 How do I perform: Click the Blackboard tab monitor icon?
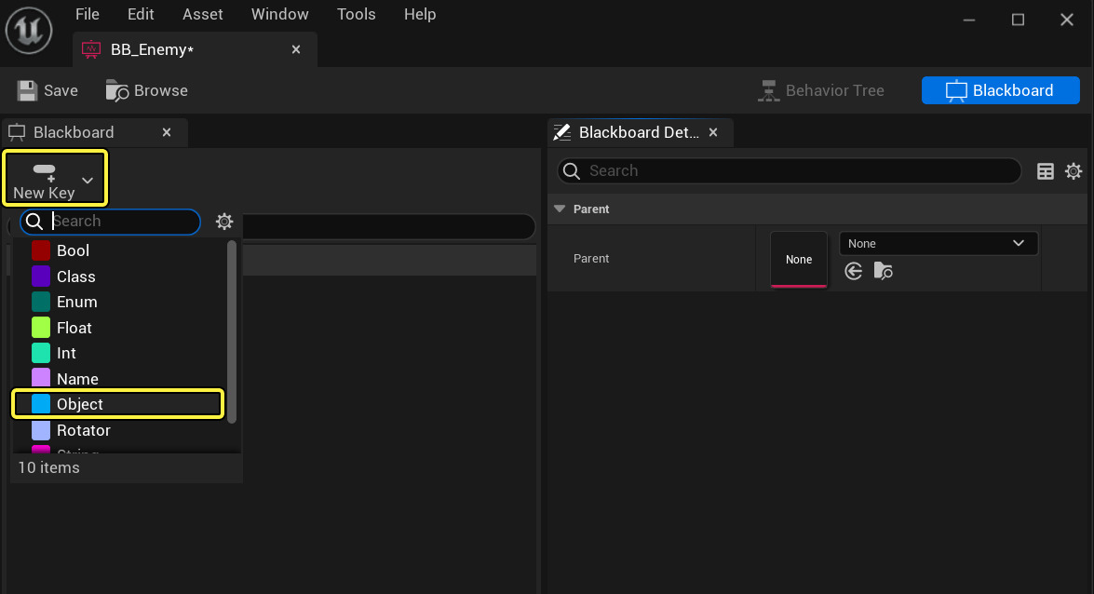(17, 132)
